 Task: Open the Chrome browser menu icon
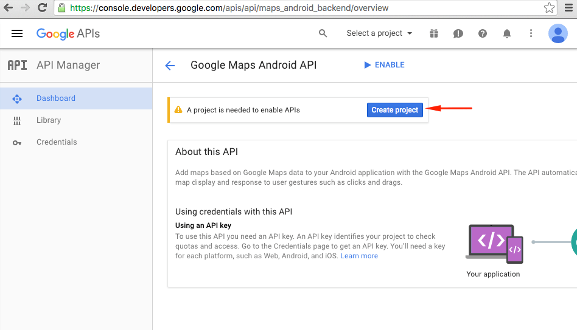click(x=569, y=8)
